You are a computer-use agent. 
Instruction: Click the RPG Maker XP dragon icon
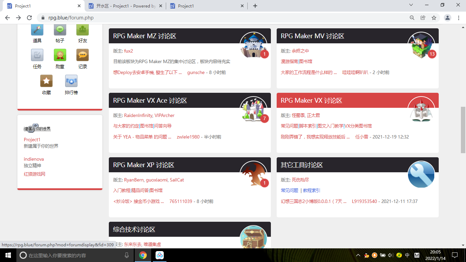pos(253,174)
